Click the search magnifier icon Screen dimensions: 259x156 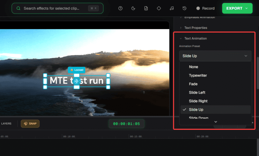18,8
